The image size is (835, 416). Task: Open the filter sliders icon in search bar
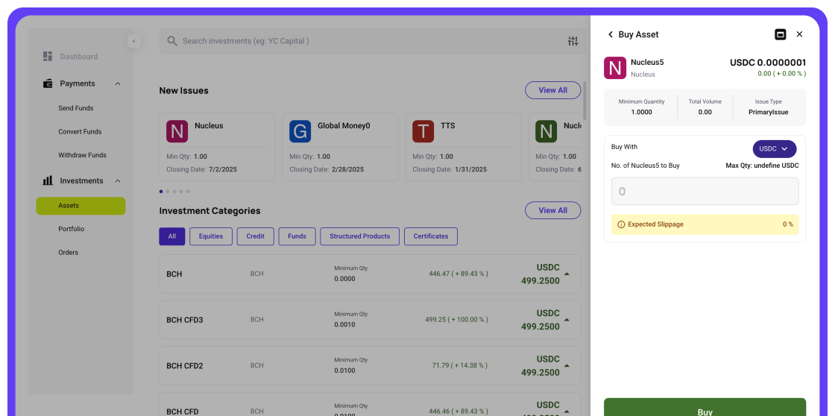(x=573, y=41)
